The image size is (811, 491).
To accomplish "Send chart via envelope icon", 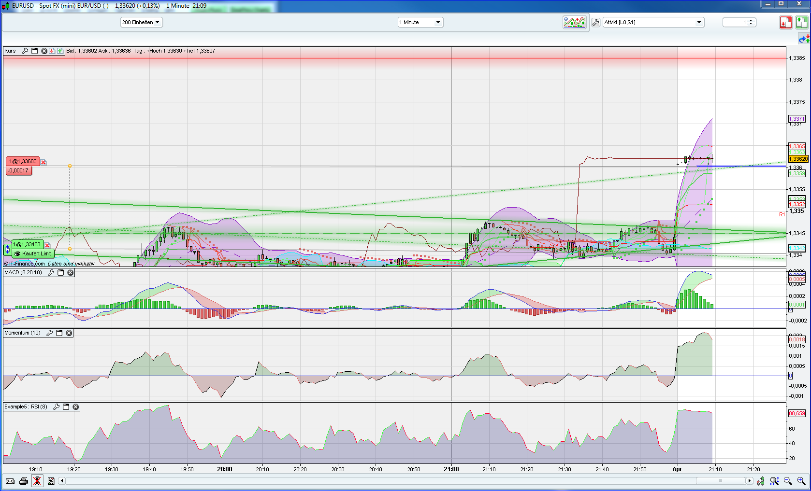I will click(x=10, y=481).
